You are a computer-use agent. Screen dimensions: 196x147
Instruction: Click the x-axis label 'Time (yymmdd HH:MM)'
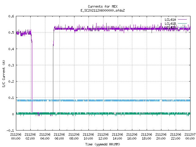pos(103,144)
